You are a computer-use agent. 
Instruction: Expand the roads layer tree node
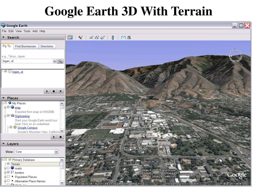tap(5, 168)
